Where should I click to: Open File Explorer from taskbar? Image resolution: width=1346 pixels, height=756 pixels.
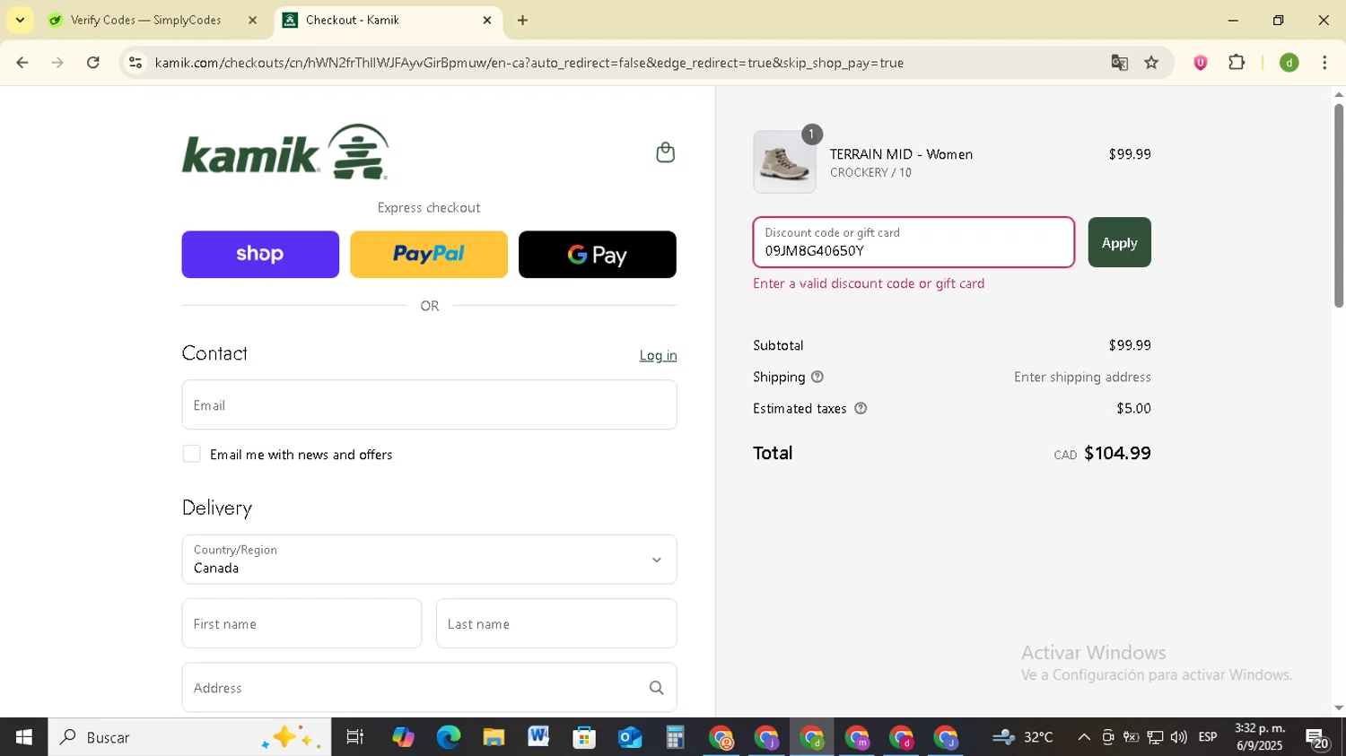[494, 737]
